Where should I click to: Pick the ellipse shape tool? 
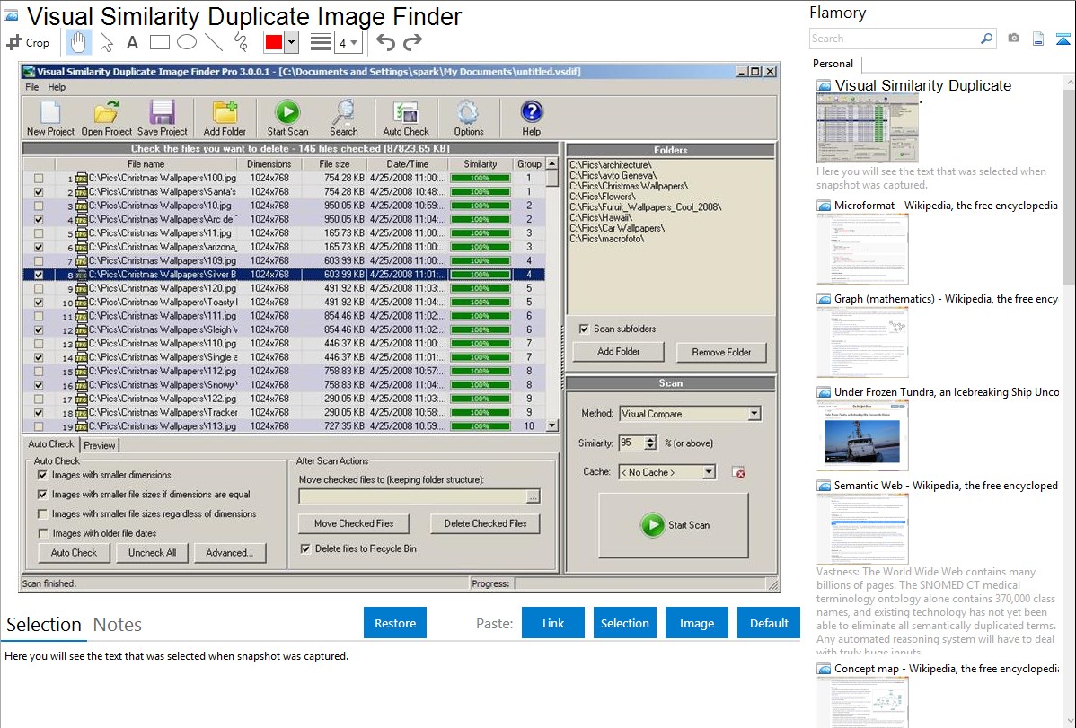pos(187,42)
